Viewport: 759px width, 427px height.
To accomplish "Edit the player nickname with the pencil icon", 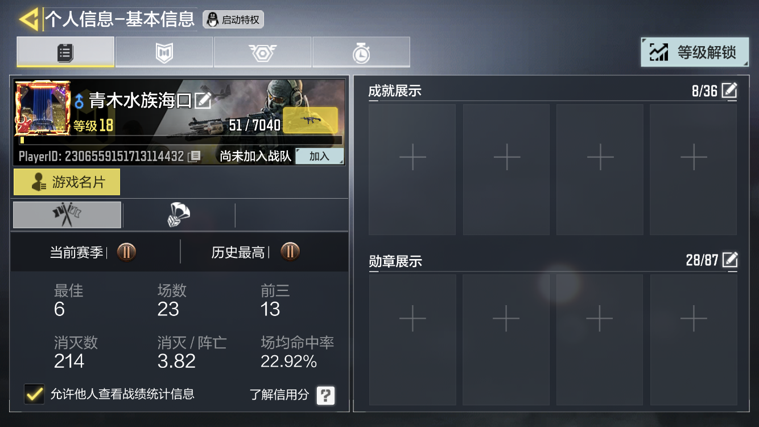I will pos(203,101).
